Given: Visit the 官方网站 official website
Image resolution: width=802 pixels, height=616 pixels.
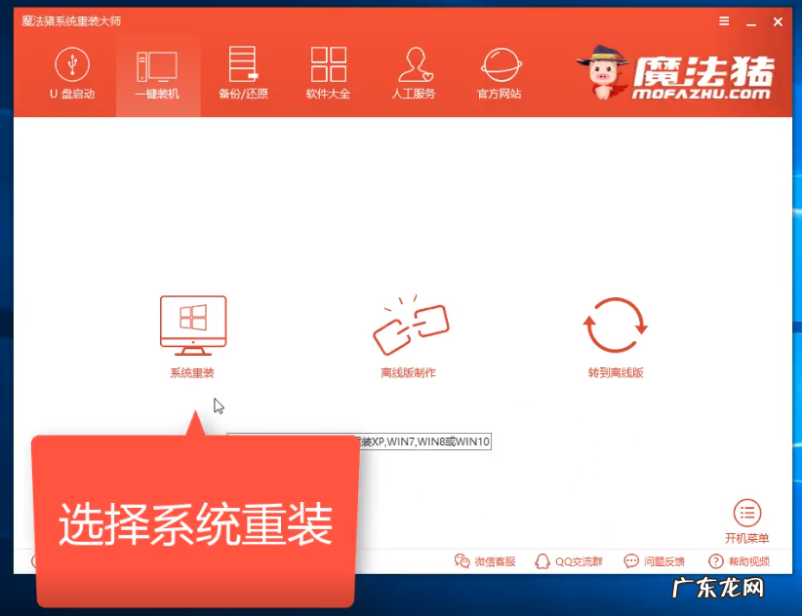Looking at the screenshot, I should tap(501, 73).
